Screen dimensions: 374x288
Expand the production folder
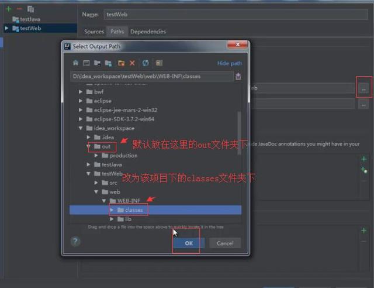[96, 156]
